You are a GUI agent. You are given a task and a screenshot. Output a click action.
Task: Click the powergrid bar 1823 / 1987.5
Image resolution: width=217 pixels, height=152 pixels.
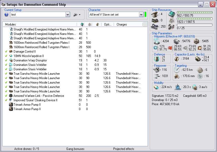click(x=195, y=19)
